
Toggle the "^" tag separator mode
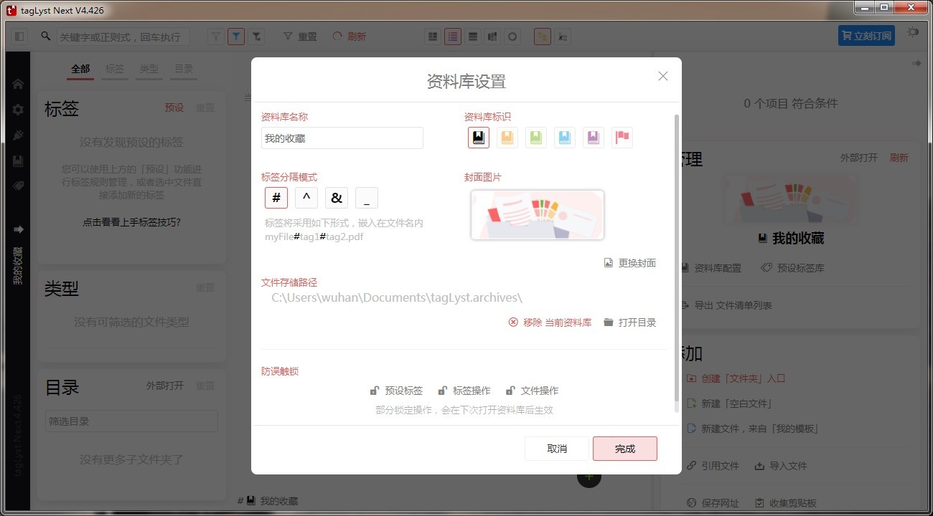click(306, 197)
